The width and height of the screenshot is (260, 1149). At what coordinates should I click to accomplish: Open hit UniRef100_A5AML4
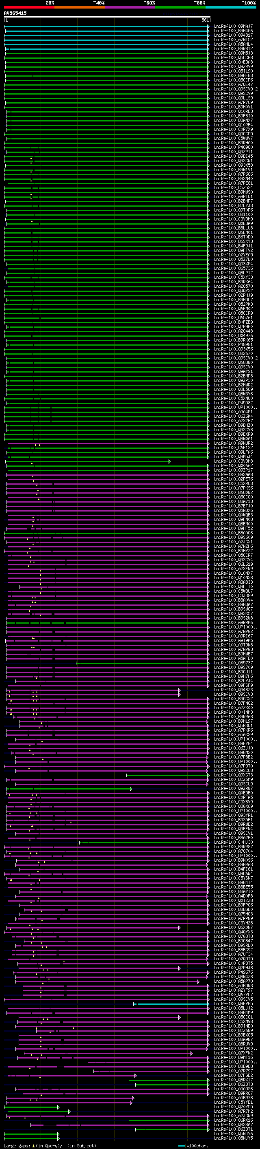(233, 44)
